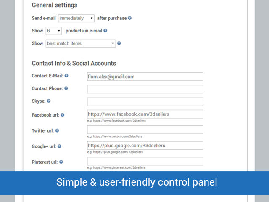Click the Pinterest url help icon
Image resolution: width=269 pixels, height=202 pixels.
(x=61, y=162)
